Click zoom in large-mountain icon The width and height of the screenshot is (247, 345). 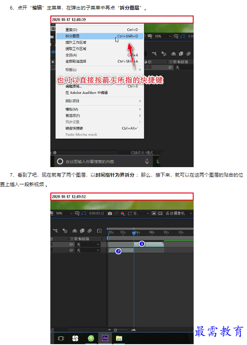point(133,330)
